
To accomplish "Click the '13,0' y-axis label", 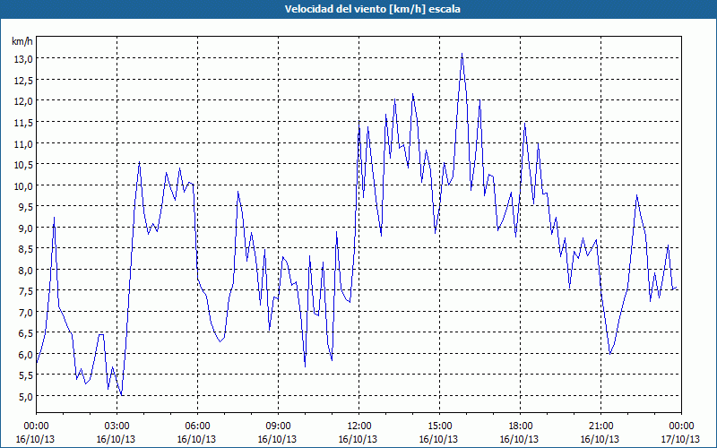I will (22, 59).
